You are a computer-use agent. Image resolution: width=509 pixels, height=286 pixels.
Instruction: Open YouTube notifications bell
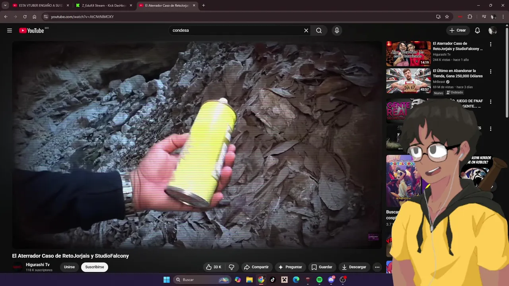coord(478,31)
